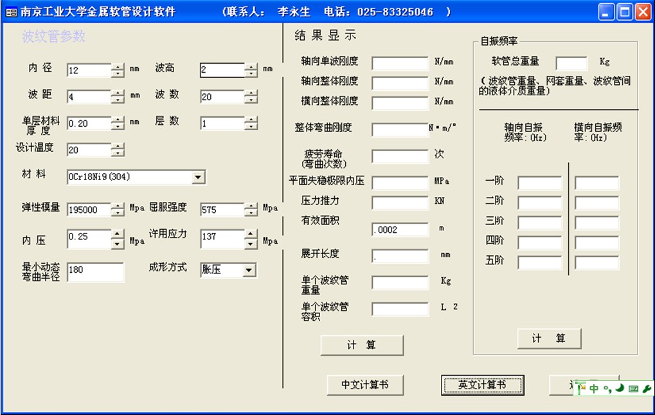Increase 屈服强度 with up spinner
The width and height of the screenshot is (655, 415).
(x=251, y=207)
